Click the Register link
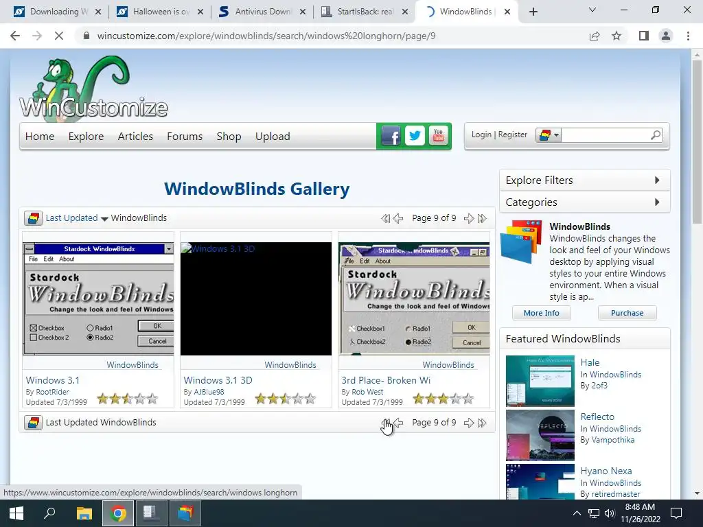This screenshot has height=527, width=703. (512, 134)
